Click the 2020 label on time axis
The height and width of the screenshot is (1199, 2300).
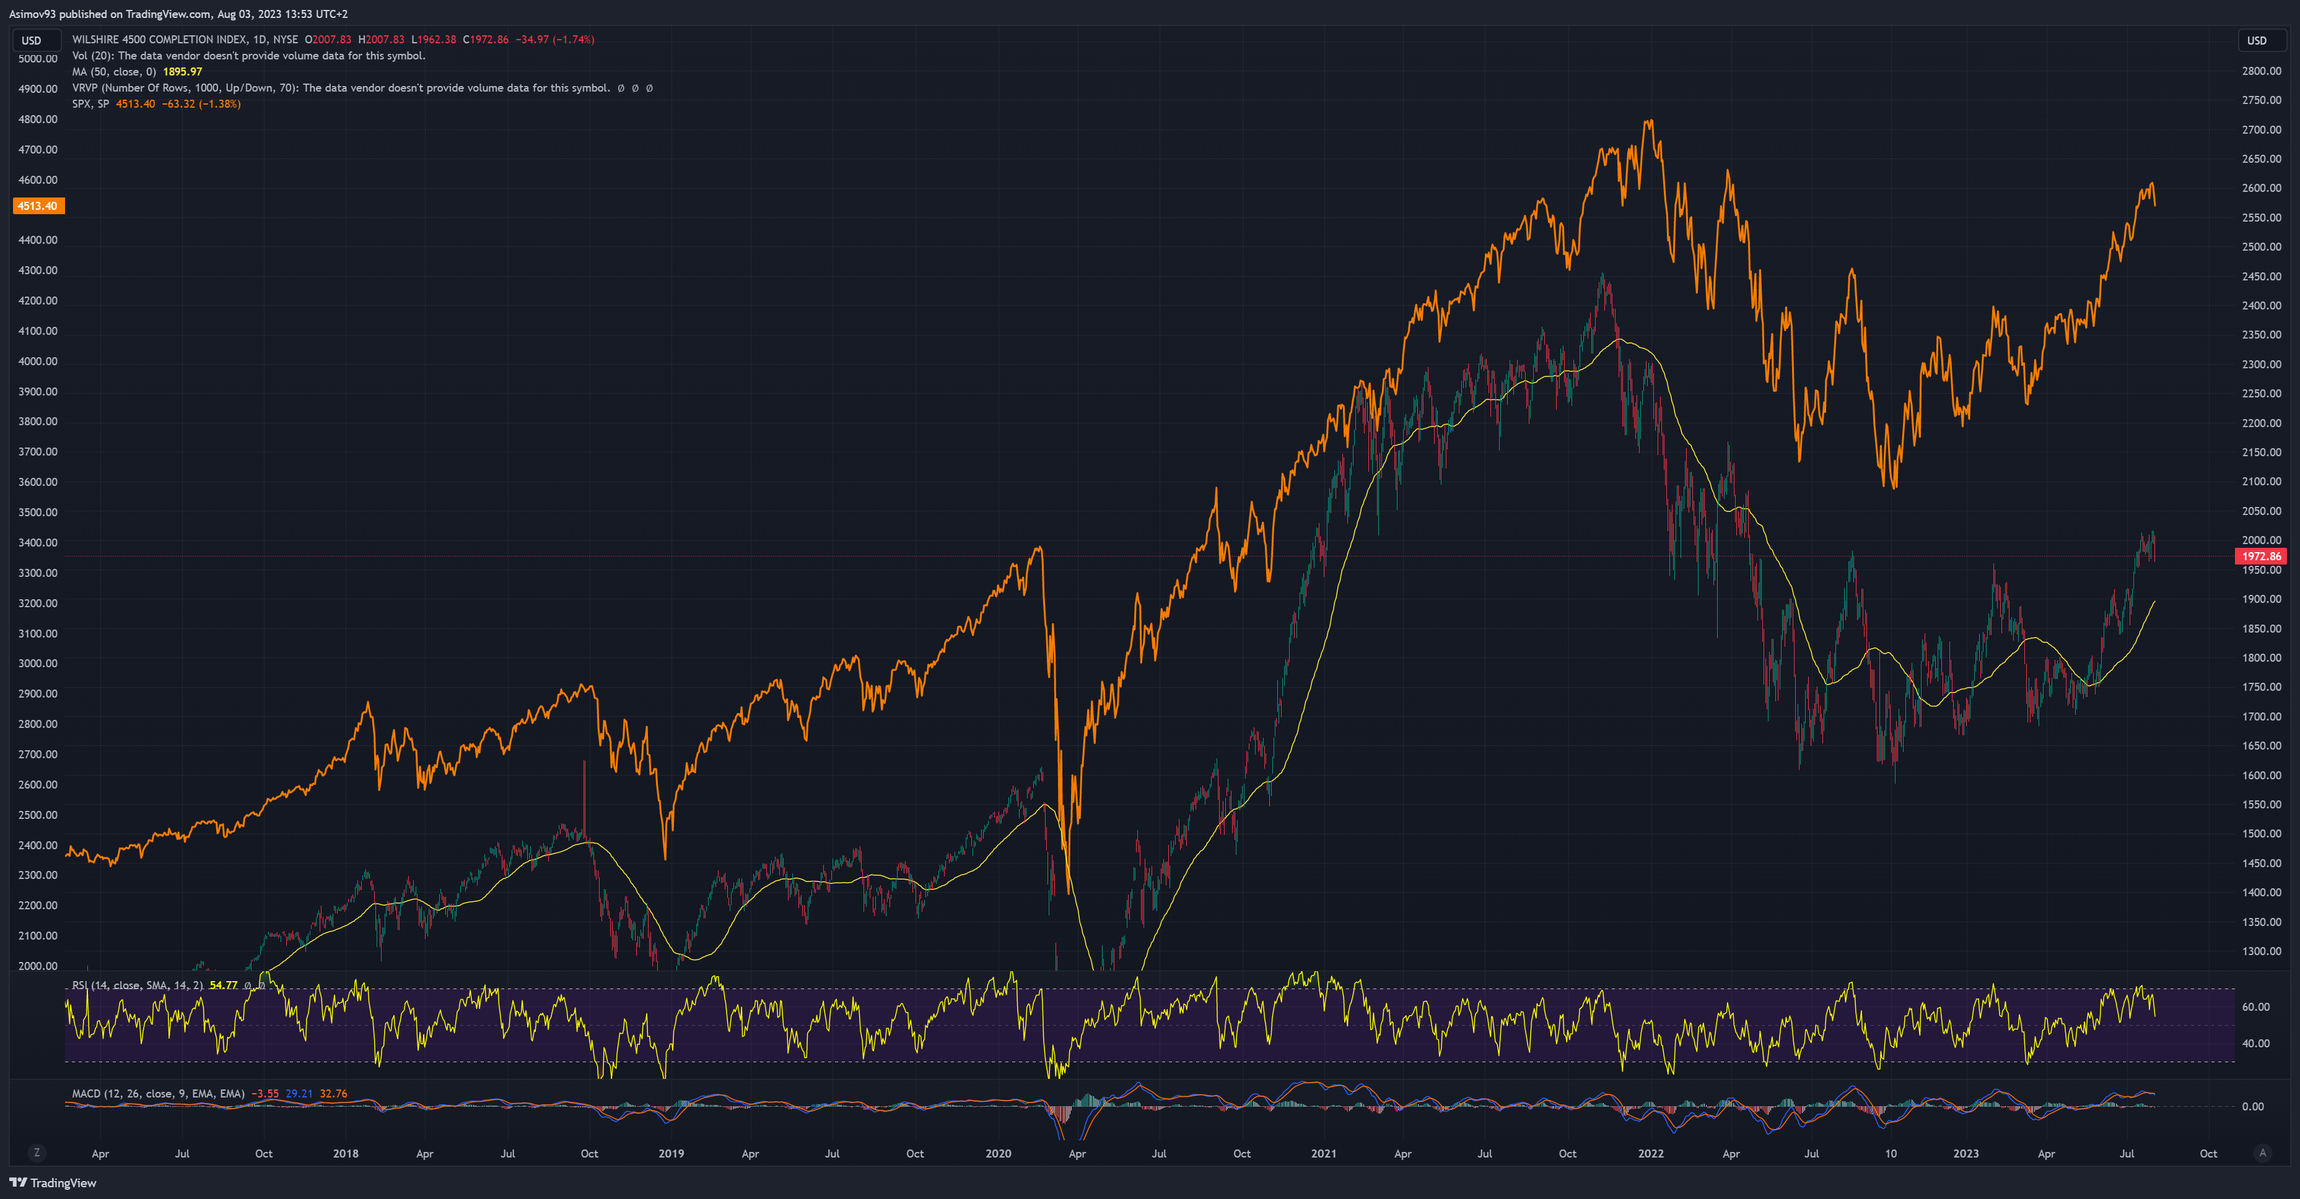[998, 1153]
